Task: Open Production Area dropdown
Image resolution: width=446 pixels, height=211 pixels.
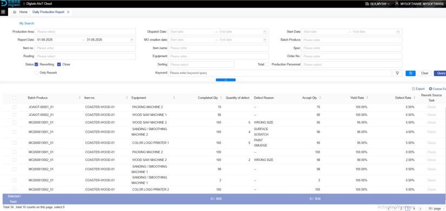Action: pos(86,32)
